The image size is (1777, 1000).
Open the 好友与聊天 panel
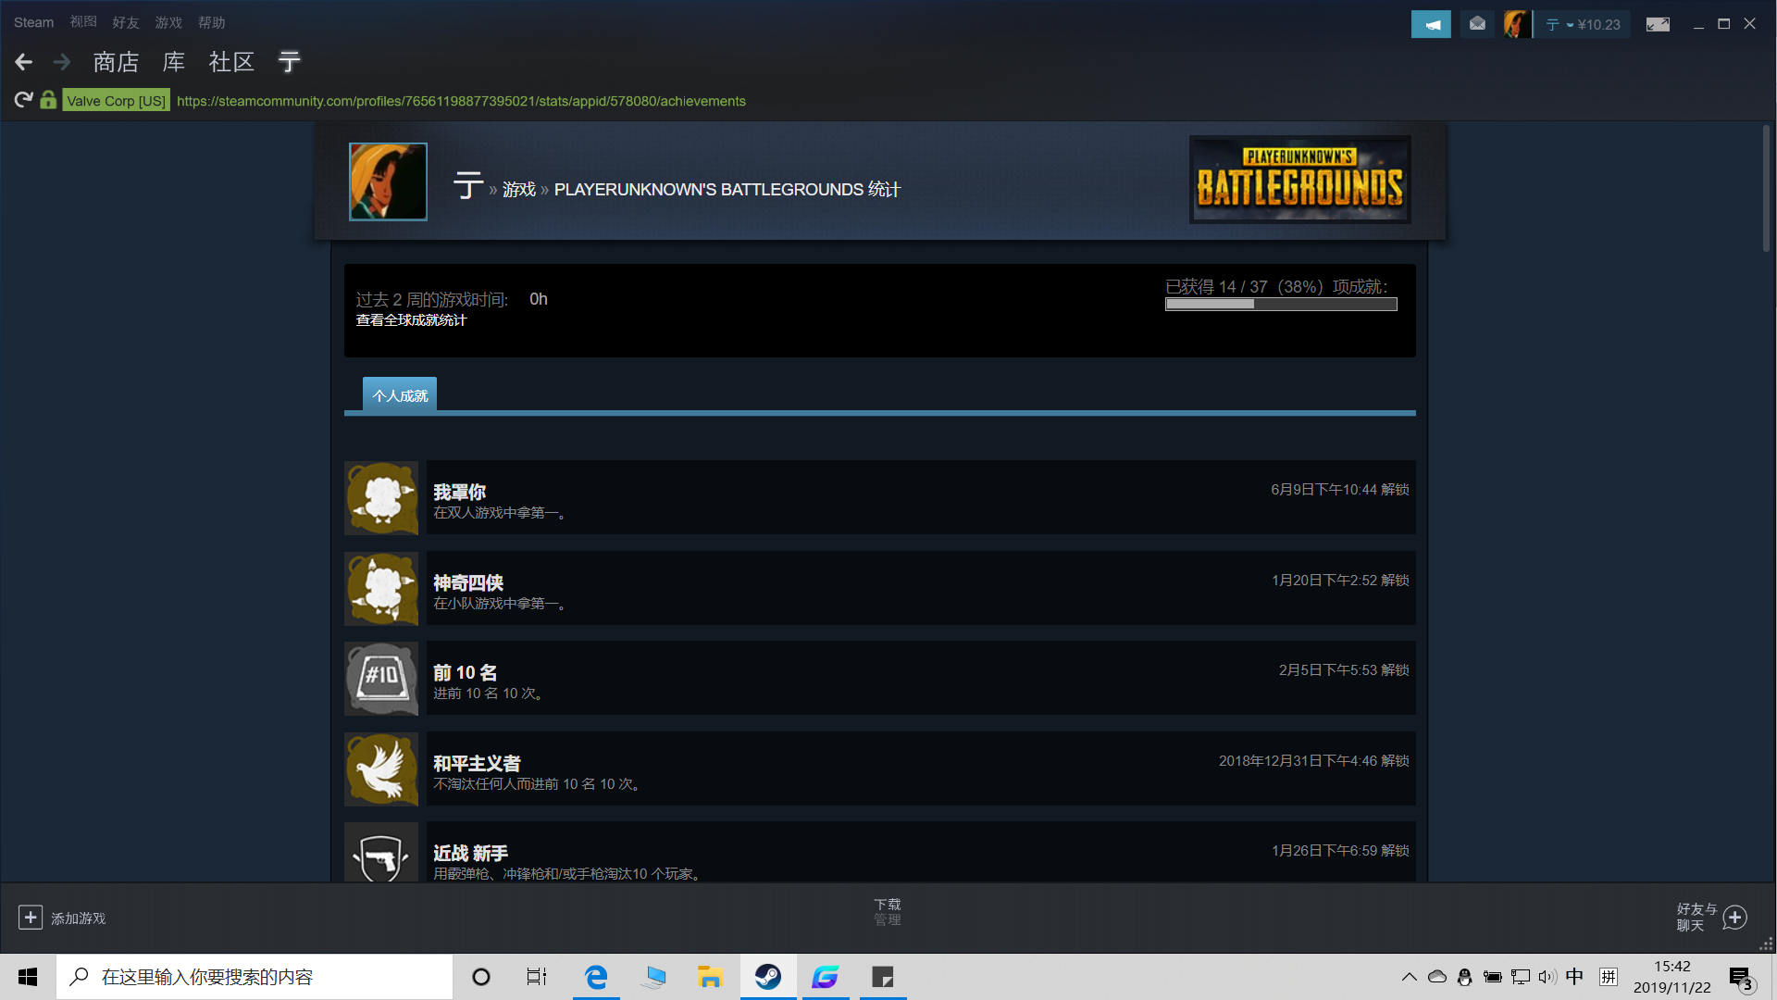point(1696,917)
